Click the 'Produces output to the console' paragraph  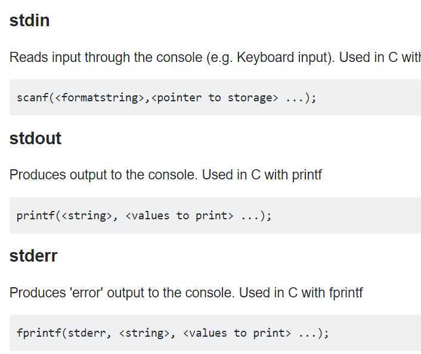tap(166, 175)
